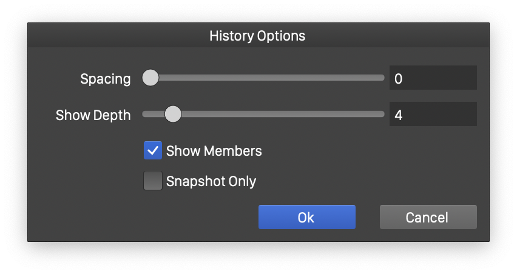
Task: Click the Spacing slider handle
Action: (150, 78)
